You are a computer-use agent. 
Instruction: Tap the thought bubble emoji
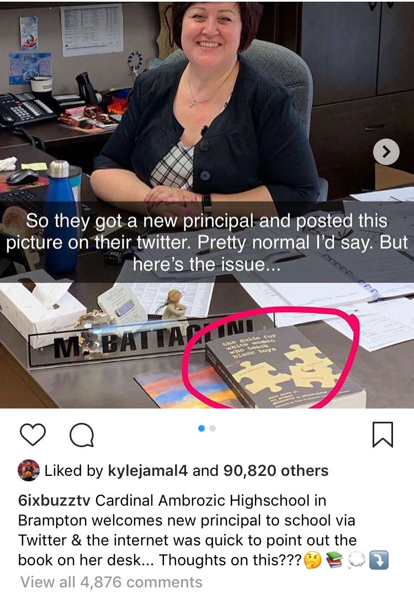pyautogui.click(x=356, y=560)
